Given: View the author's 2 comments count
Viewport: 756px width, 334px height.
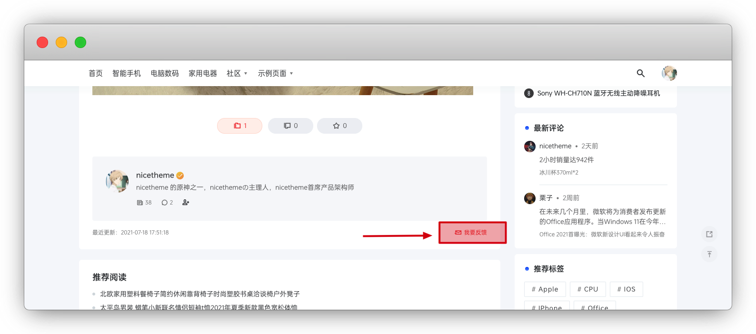Looking at the screenshot, I should pos(167,203).
